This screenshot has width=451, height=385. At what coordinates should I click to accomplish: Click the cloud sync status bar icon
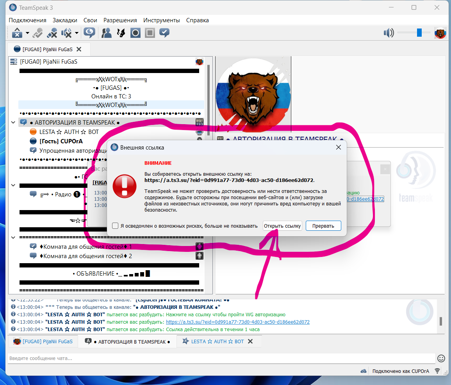click(x=364, y=371)
